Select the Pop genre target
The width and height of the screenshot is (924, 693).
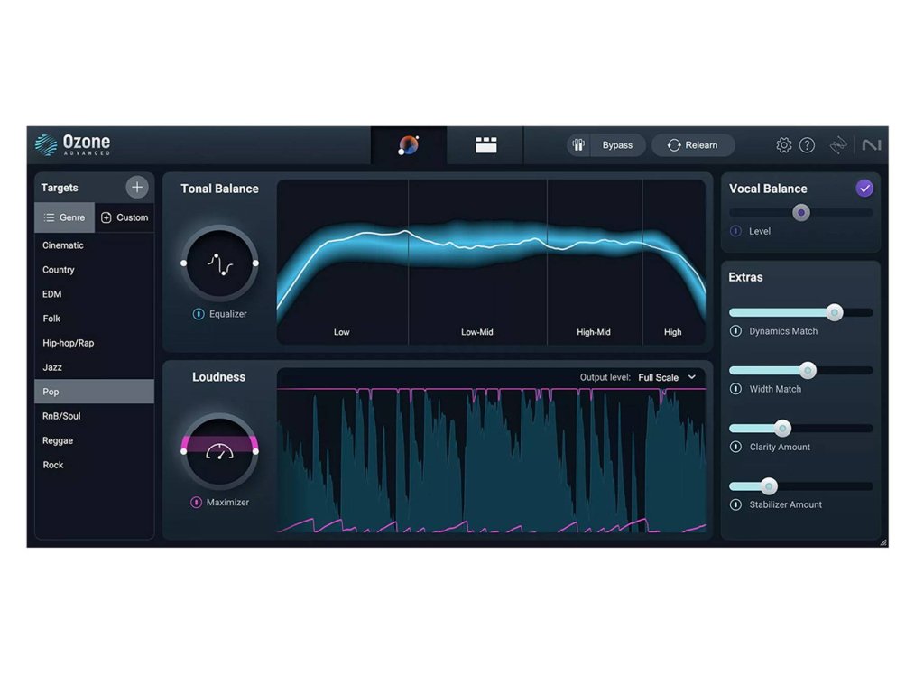point(94,392)
